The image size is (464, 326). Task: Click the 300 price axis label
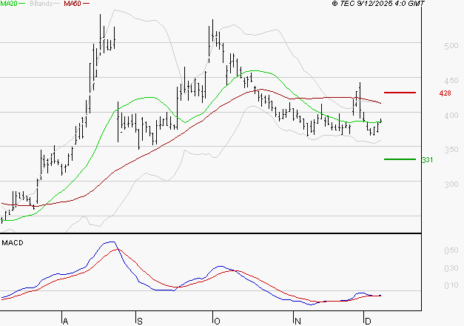(451, 184)
